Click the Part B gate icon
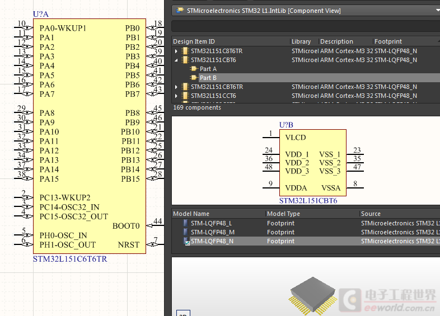The image size is (440, 316). (194, 78)
